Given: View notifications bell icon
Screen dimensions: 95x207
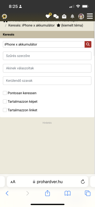Looking at the screenshot, I should pos(72,16).
